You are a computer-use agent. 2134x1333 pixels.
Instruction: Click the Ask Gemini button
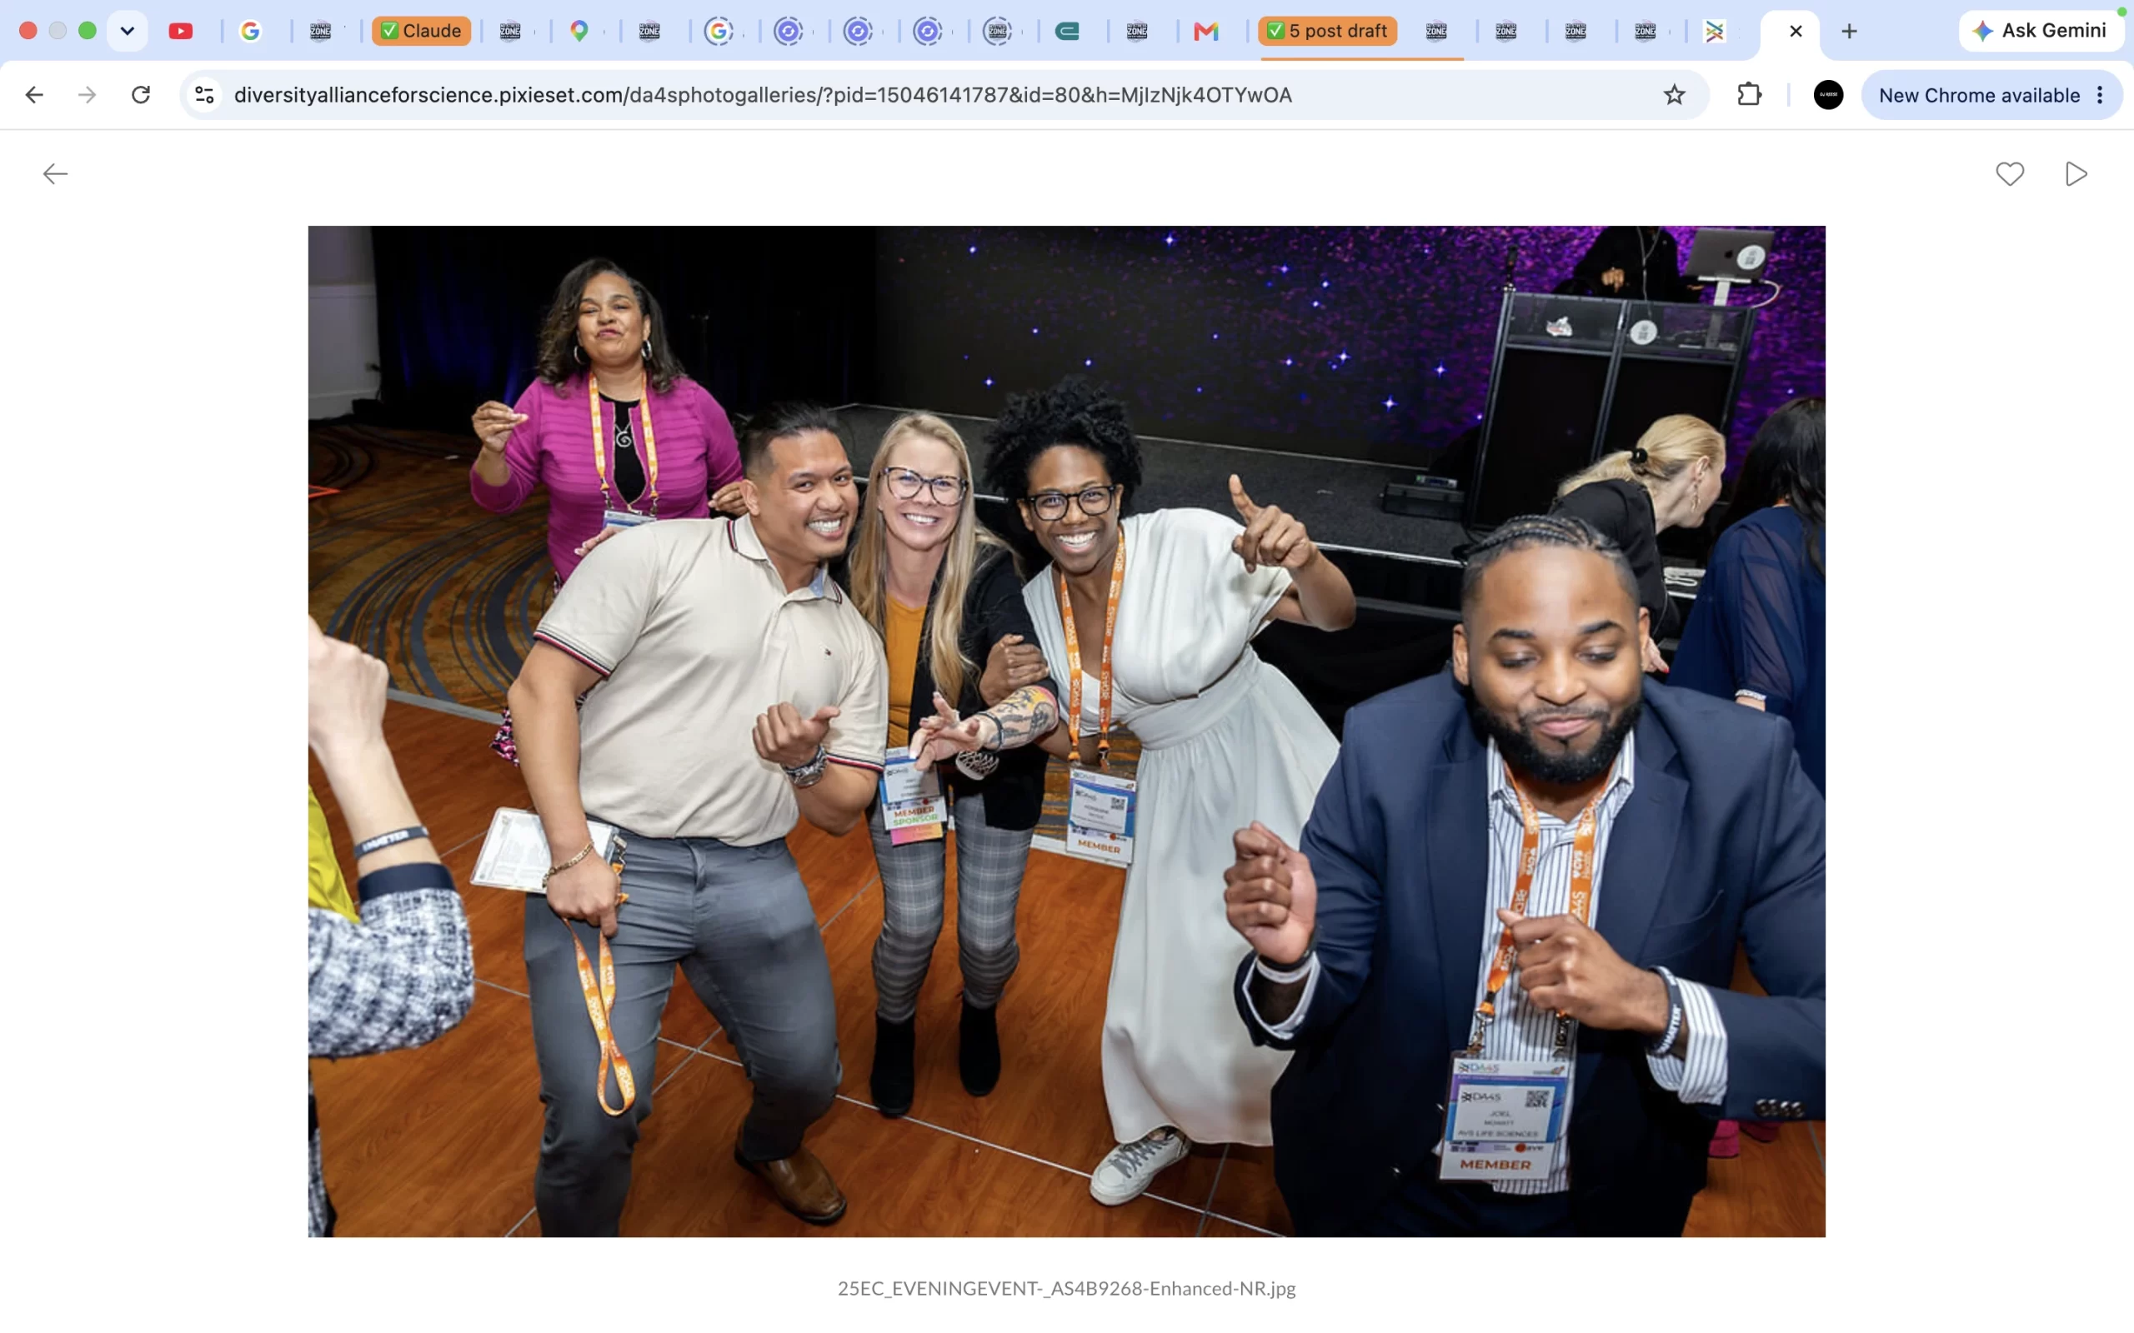click(x=2040, y=31)
